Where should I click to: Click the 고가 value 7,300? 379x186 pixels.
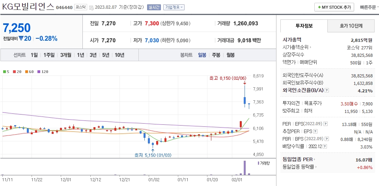[x=152, y=23]
